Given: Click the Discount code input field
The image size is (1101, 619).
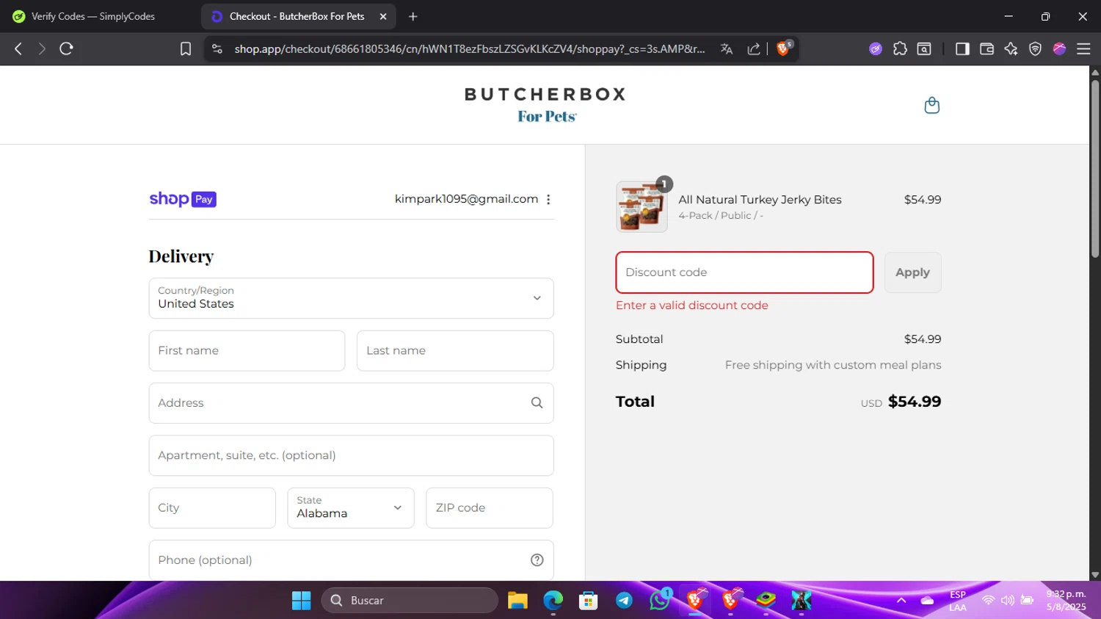Looking at the screenshot, I should (x=744, y=272).
